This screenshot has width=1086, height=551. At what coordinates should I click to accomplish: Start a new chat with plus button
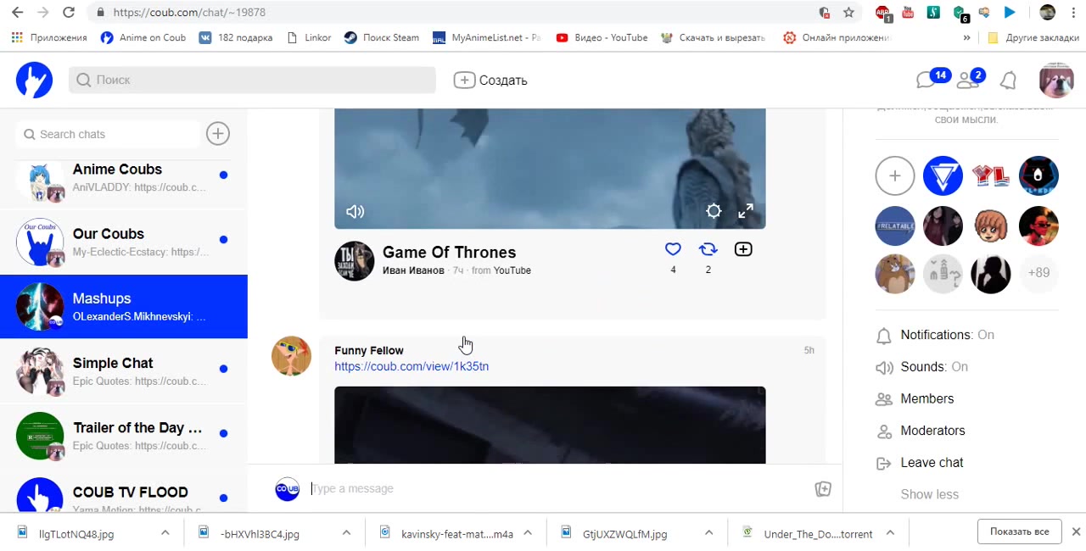point(218,134)
